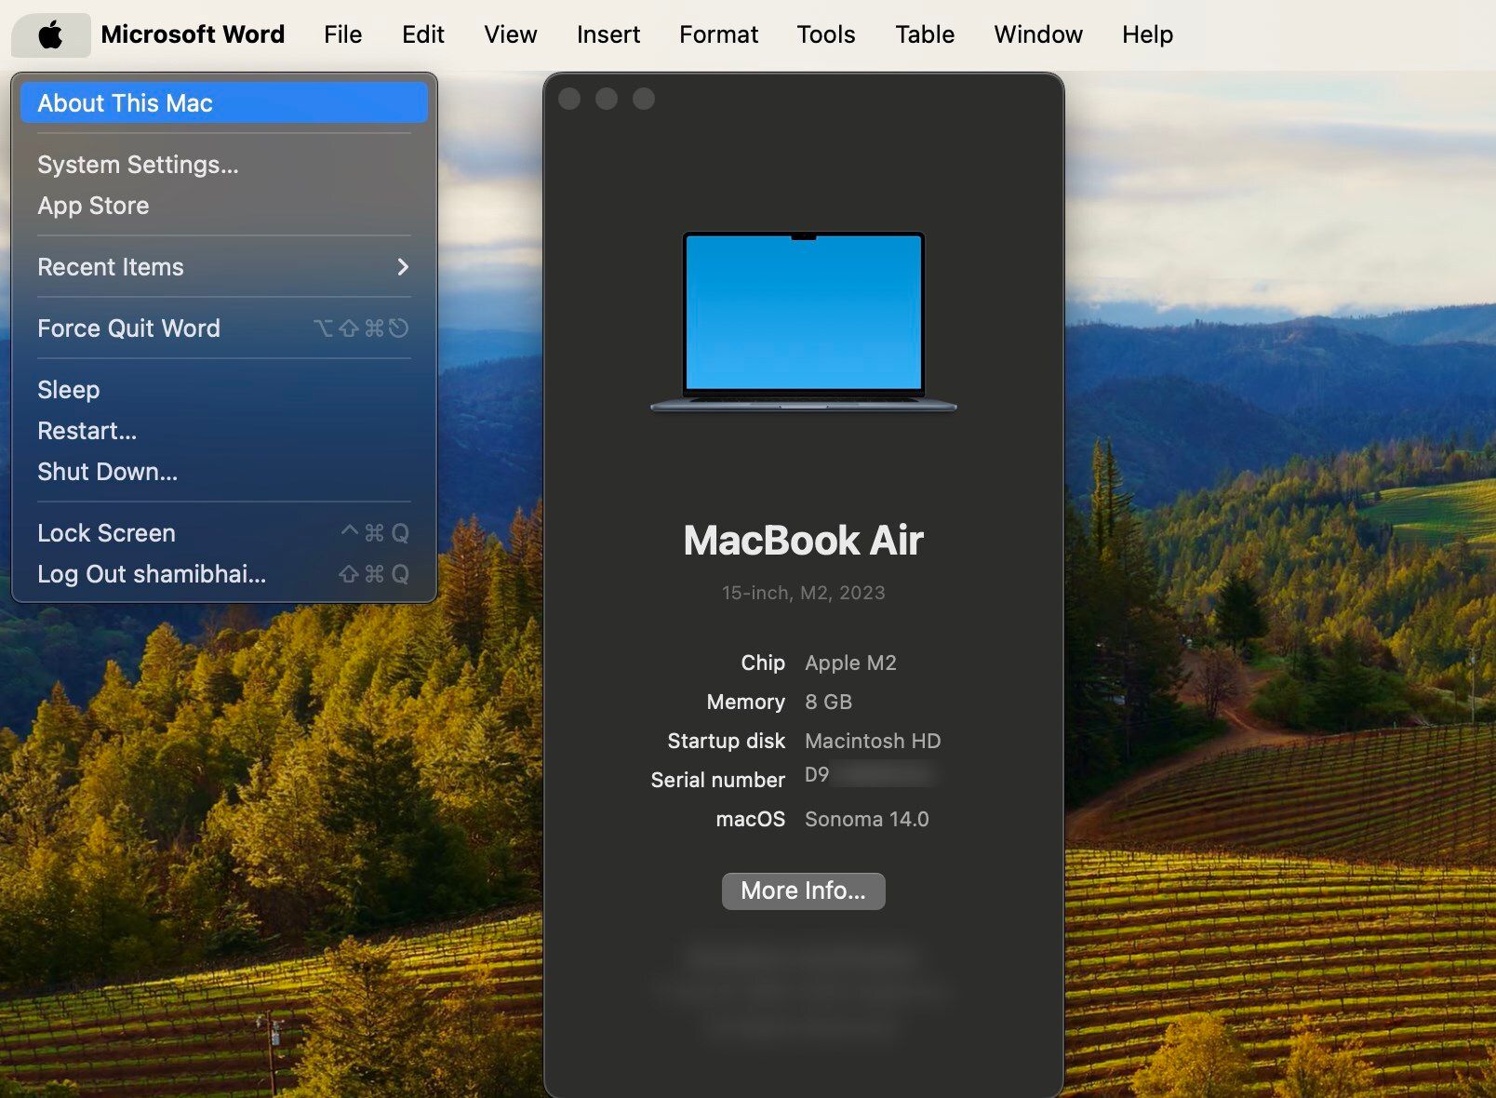Screen dimensions: 1496x1098
Task: Click the 'Serial number' label
Action: pyautogui.click(x=717, y=780)
